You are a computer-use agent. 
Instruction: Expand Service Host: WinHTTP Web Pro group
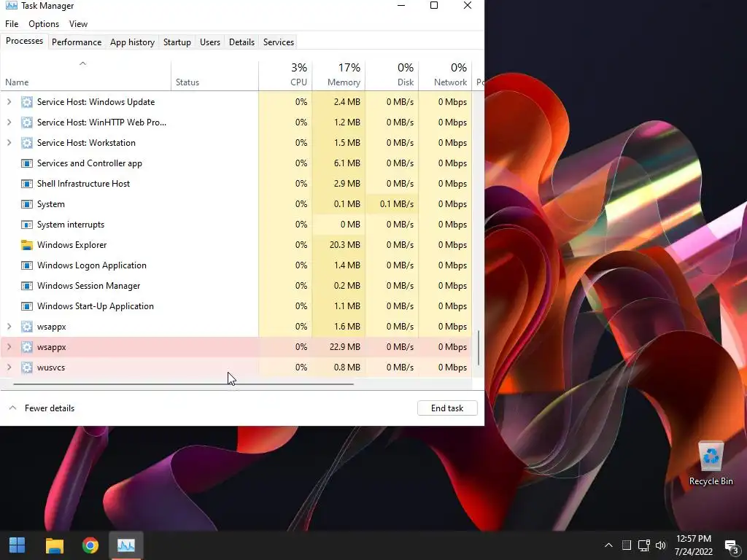point(9,122)
